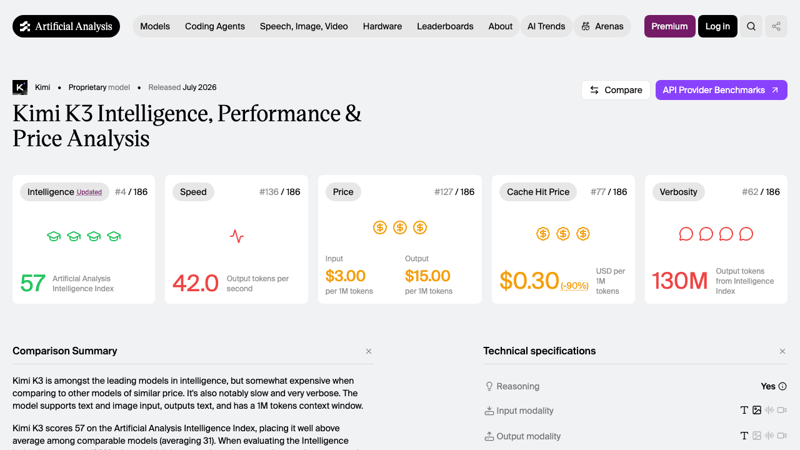Screen dimensions: 800x450
Task: Click the Speed card pulse icon
Action: pos(237,236)
